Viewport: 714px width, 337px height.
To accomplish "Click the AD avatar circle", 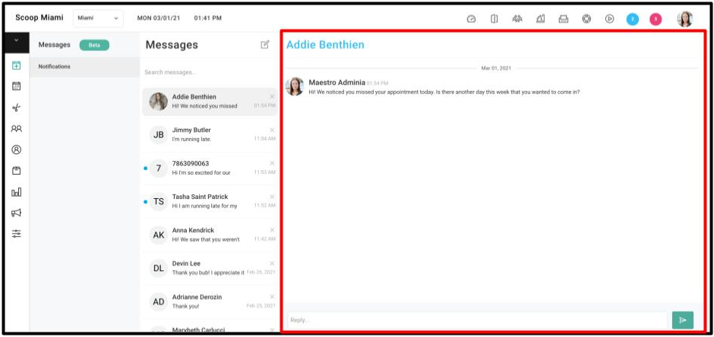I will pyautogui.click(x=159, y=302).
